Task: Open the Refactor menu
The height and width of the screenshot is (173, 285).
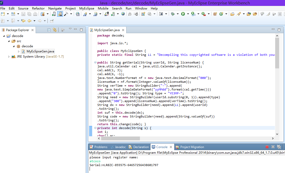Action: 38,8
